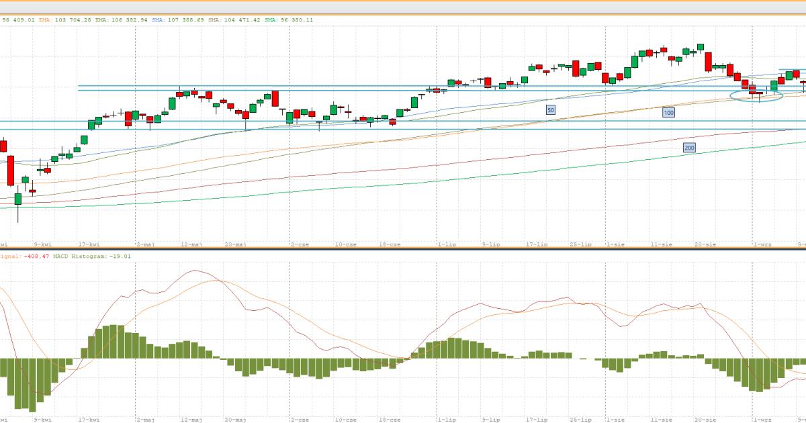
Task: Click the tallest green MACD histogram bar in April
Action: [114, 342]
